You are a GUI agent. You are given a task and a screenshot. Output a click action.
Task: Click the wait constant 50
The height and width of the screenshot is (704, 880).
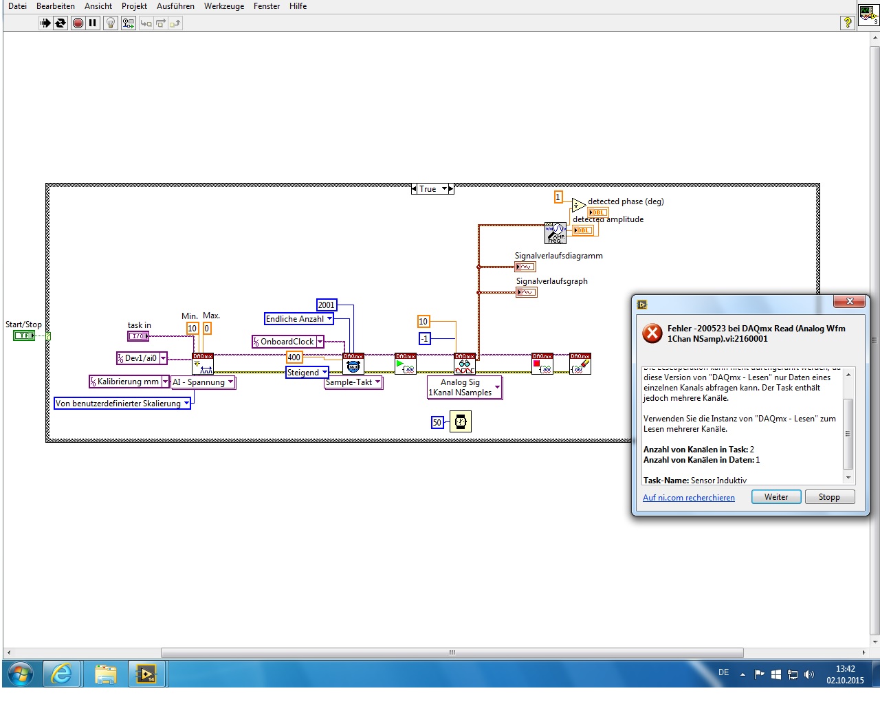pyautogui.click(x=437, y=423)
